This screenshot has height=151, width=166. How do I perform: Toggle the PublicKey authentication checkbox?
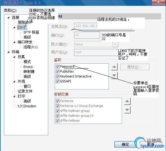(x=57, y=71)
